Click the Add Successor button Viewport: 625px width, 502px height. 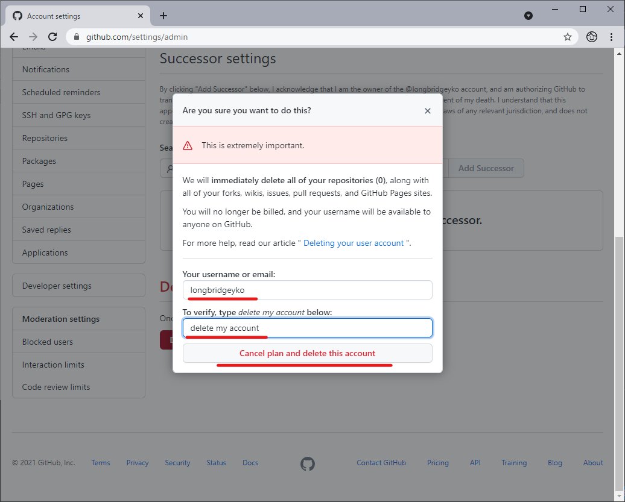(x=486, y=168)
